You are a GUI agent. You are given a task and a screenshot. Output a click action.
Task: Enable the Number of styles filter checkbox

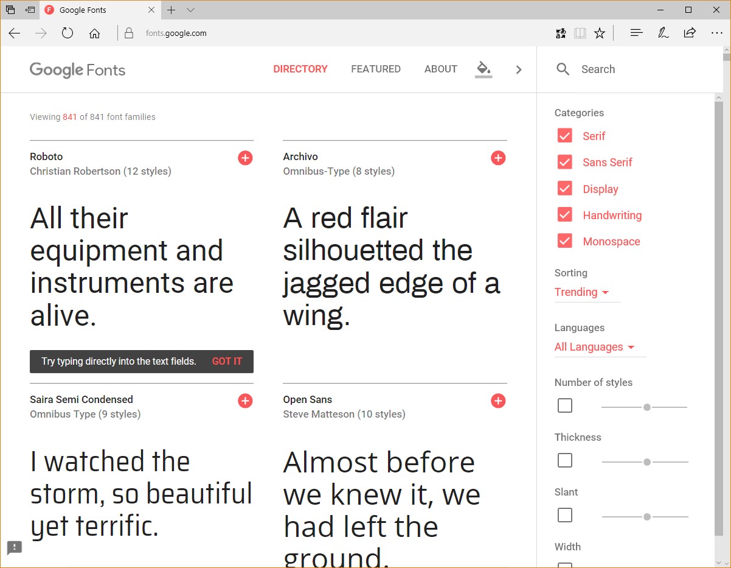click(x=565, y=405)
